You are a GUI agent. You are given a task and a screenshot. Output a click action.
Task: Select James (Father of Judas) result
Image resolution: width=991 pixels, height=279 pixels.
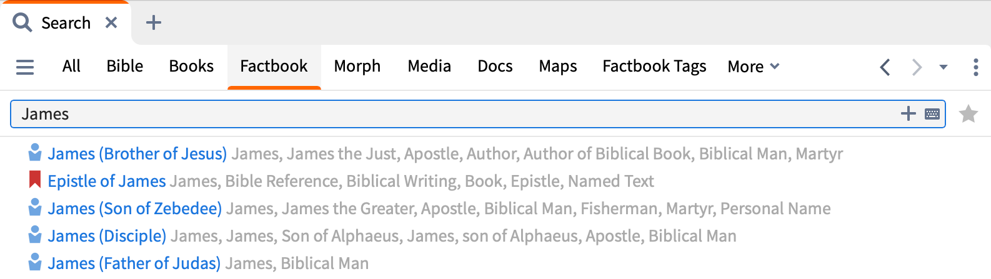pos(134,263)
